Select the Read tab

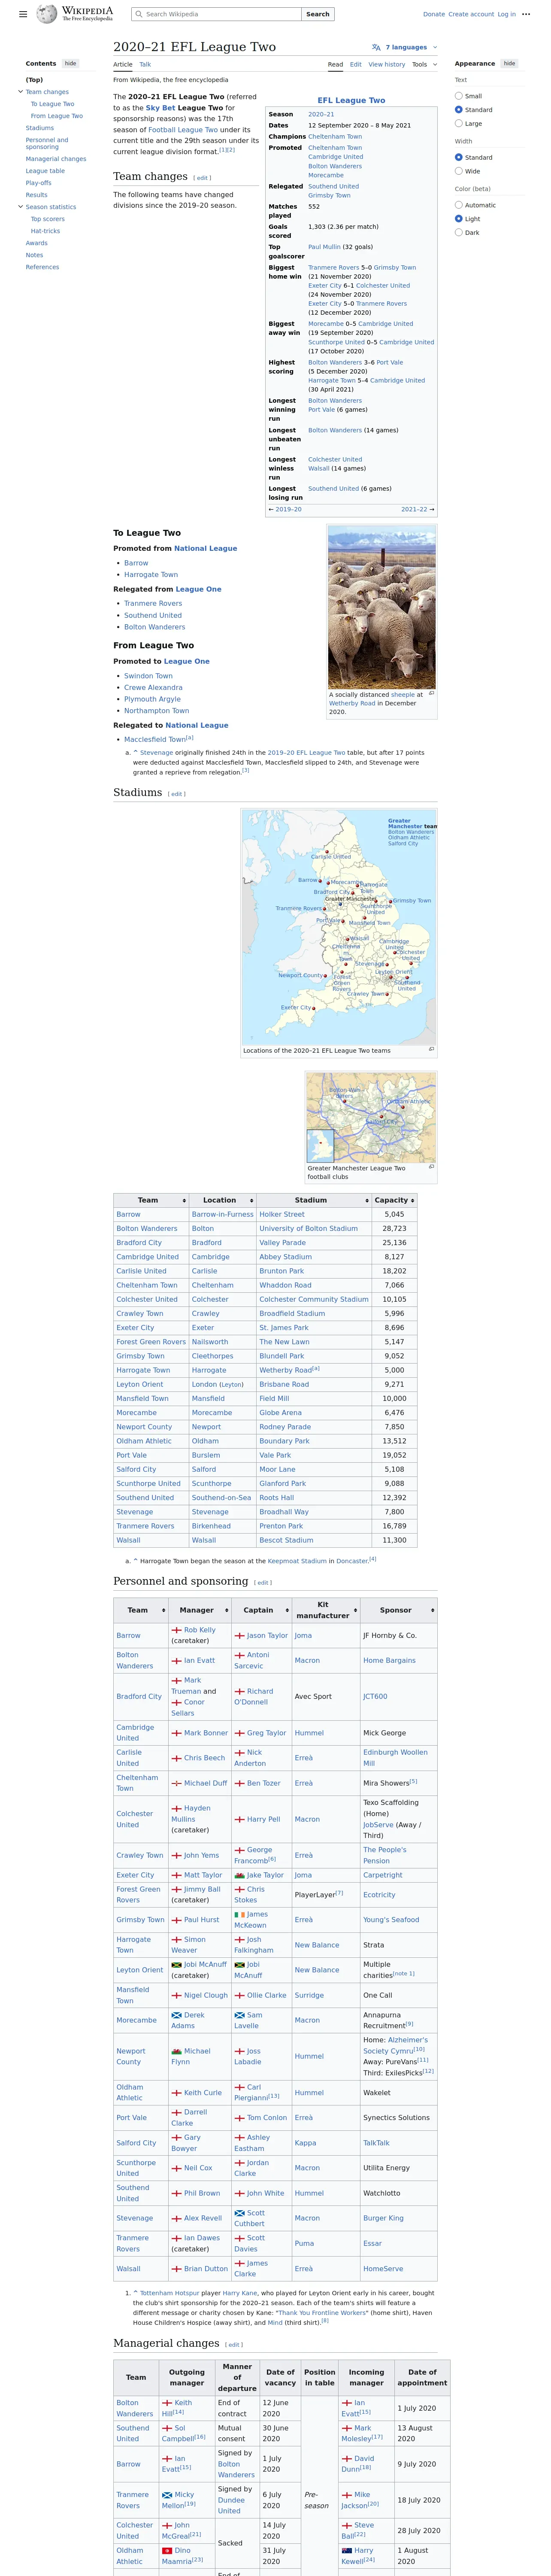click(x=336, y=64)
